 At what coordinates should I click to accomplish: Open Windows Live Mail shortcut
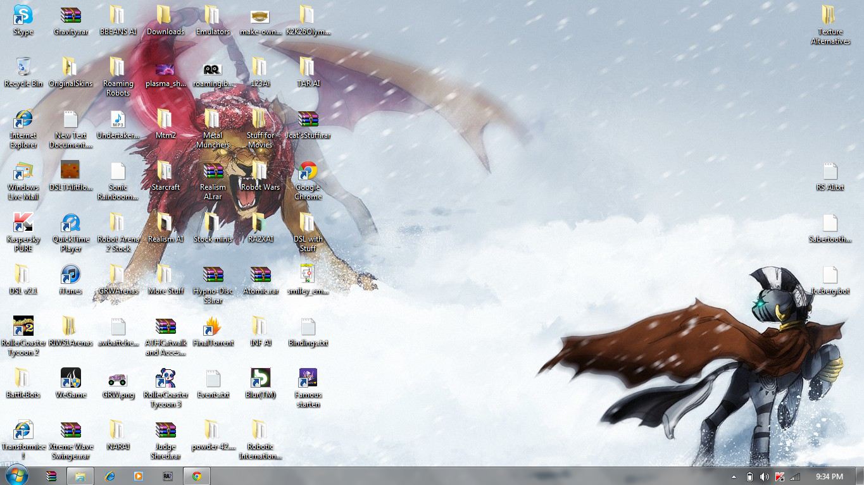coord(23,181)
